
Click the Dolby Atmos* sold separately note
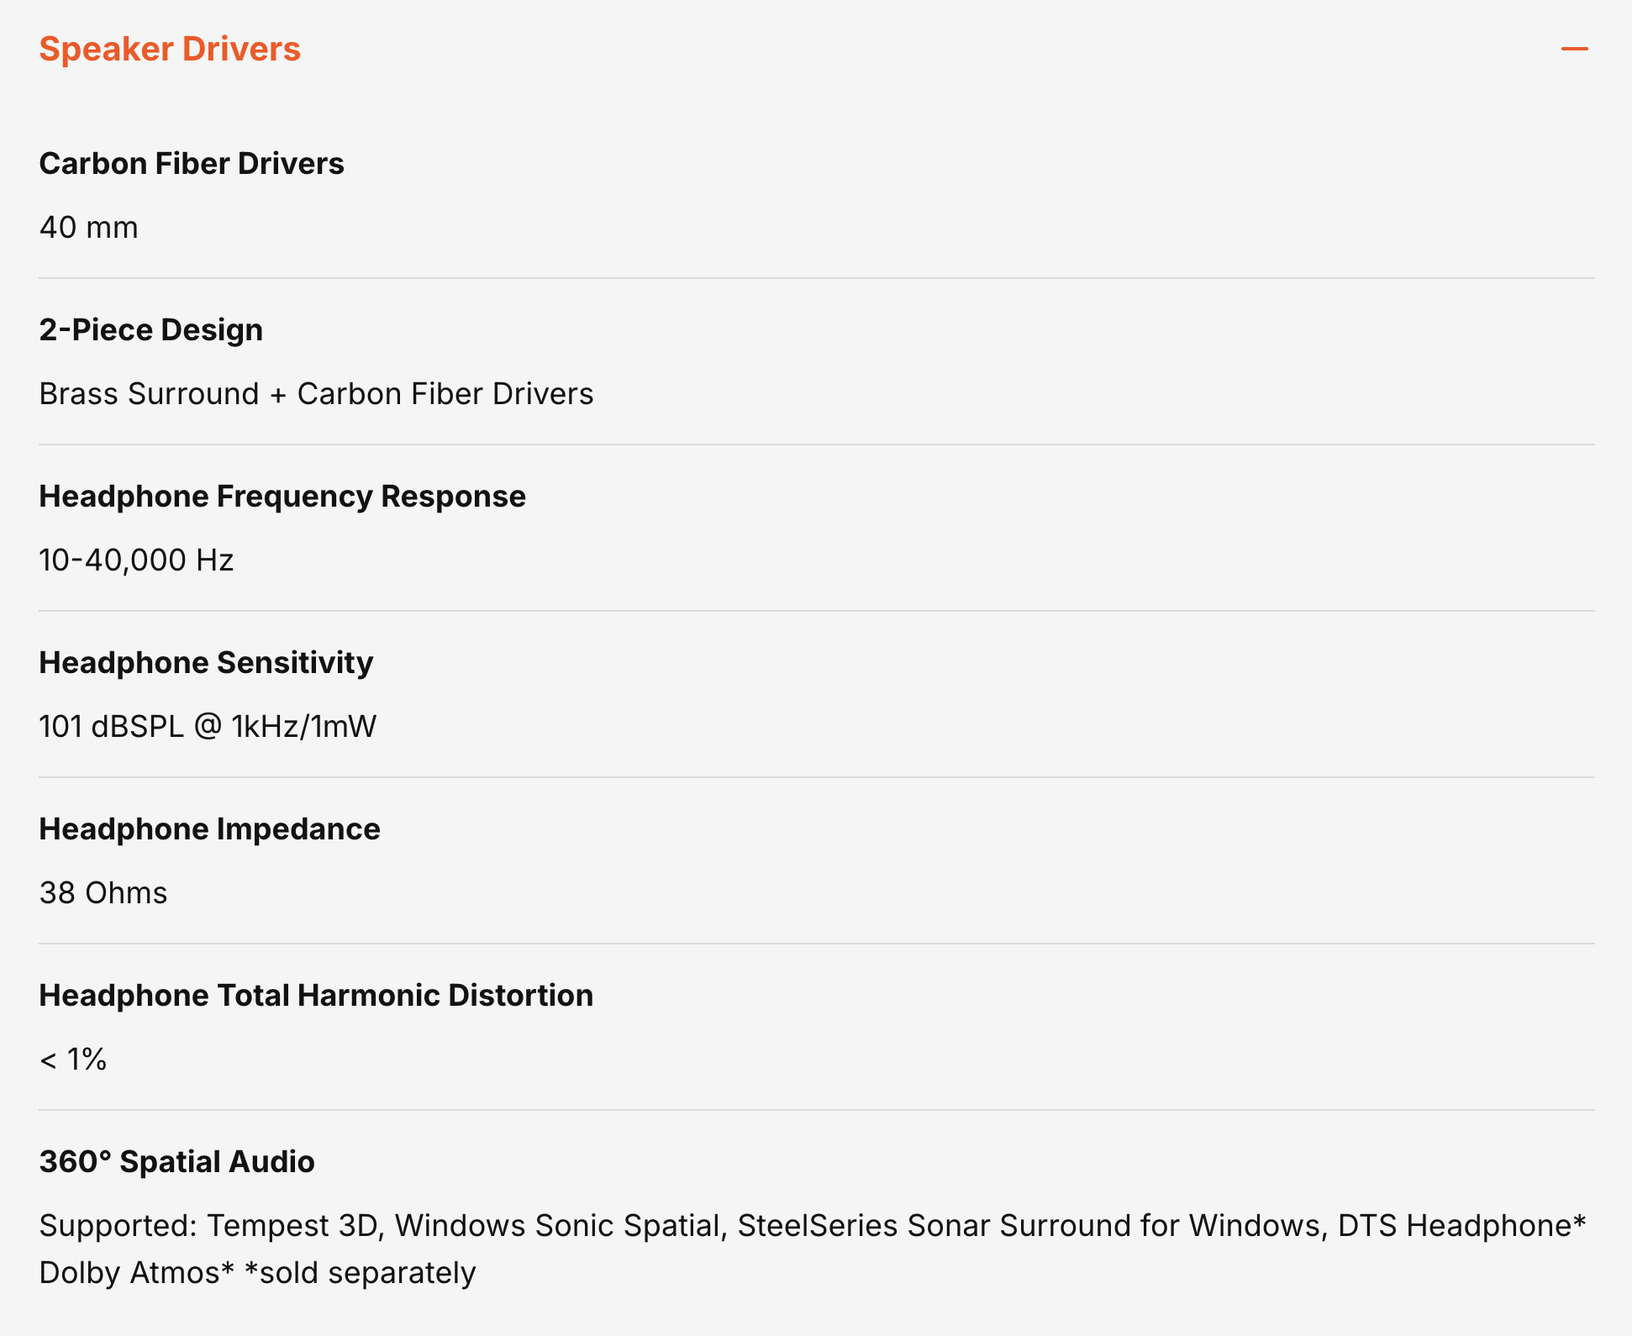257,1273
